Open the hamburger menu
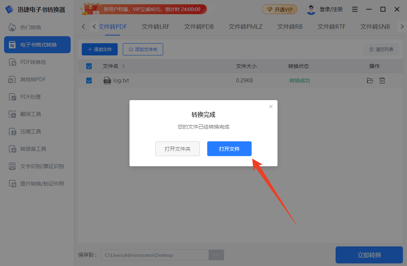 tap(354, 9)
